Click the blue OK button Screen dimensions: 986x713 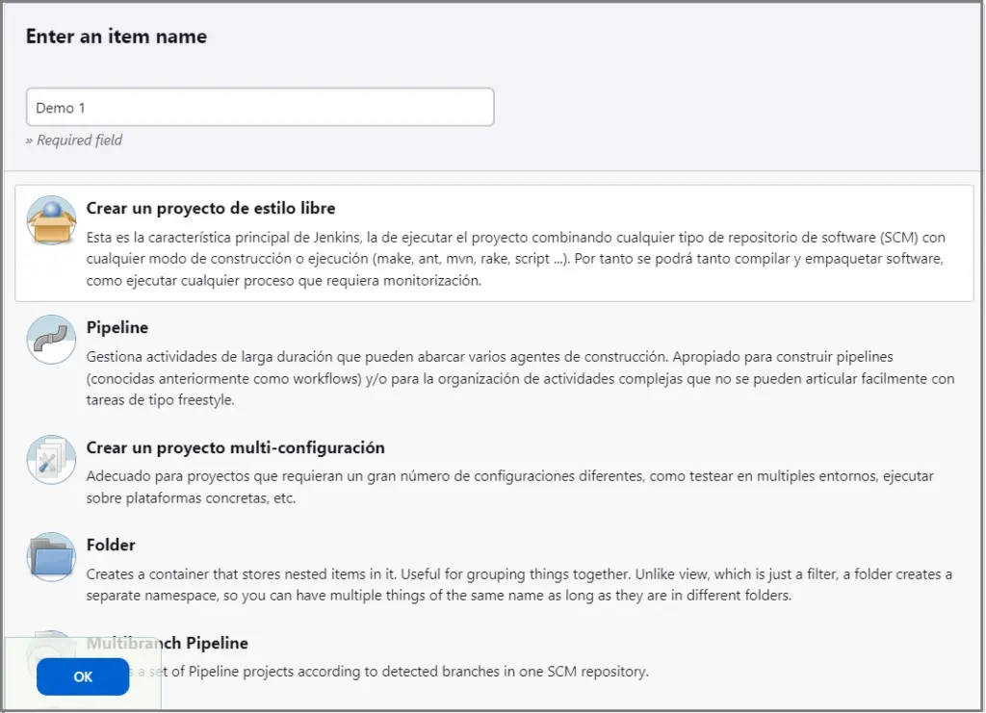(x=83, y=676)
